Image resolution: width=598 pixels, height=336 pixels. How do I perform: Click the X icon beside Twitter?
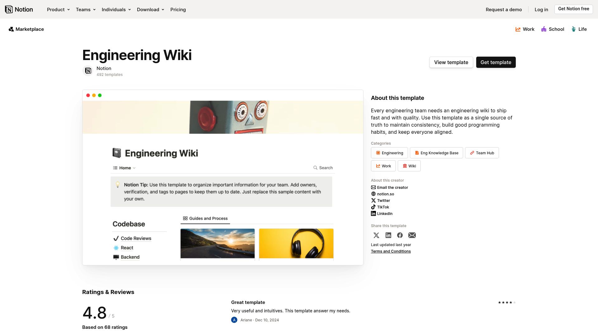pos(373,201)
